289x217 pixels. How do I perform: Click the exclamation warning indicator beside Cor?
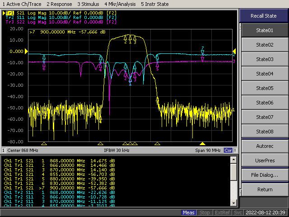(x=235, y=151)
